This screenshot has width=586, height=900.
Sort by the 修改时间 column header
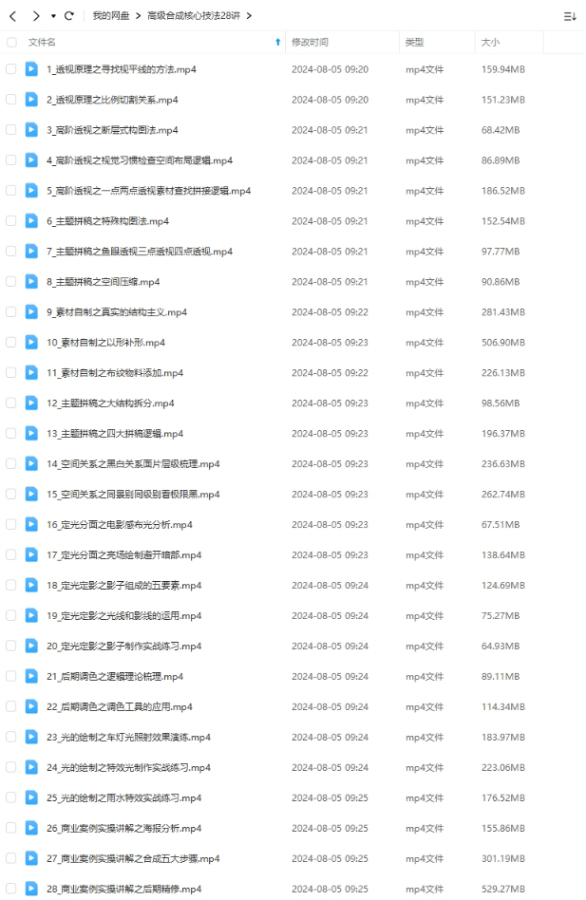pos(310,42)
